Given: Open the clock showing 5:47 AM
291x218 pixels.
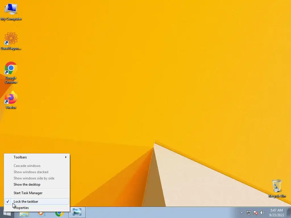Looking at the screenshot, I should 277,213.
